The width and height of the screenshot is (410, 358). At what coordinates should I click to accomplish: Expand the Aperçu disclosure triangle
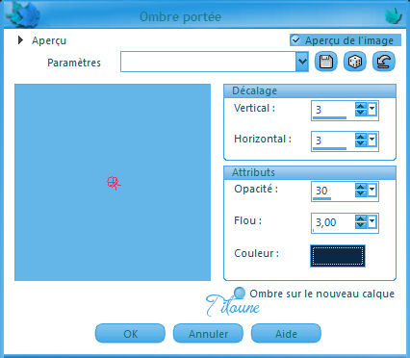(20, 40)
